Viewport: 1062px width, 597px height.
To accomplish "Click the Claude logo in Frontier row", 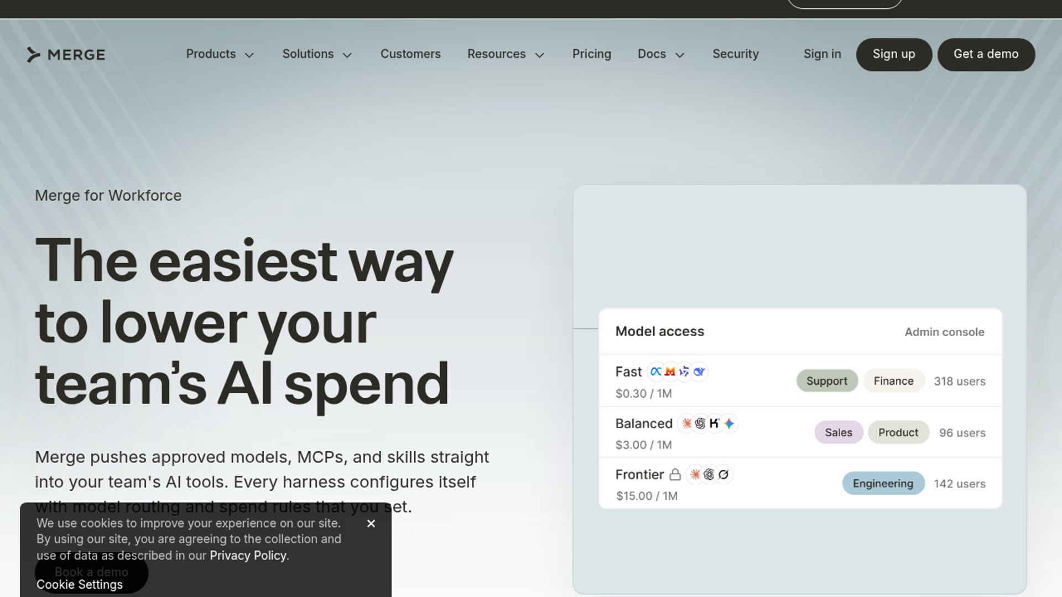I will pos(695,474).
